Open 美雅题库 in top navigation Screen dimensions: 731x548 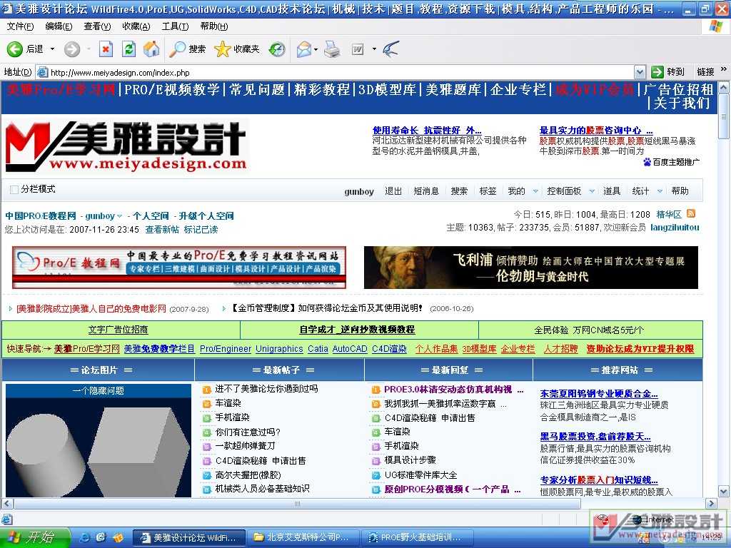(x=453, y=89)
